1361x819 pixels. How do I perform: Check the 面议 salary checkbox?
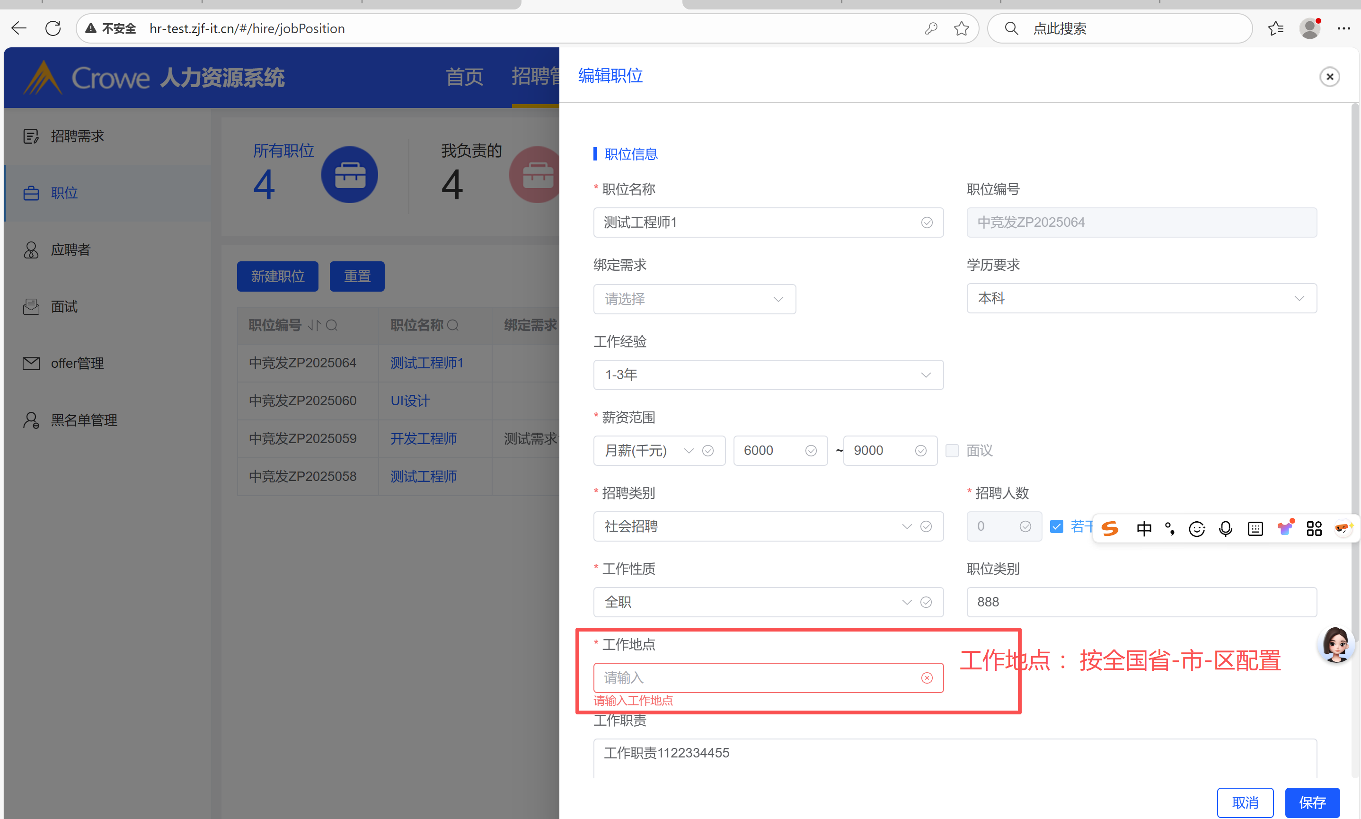coord(952,450)
